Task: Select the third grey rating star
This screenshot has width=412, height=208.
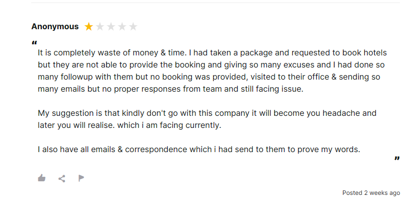Action: [x=111, y=27]
